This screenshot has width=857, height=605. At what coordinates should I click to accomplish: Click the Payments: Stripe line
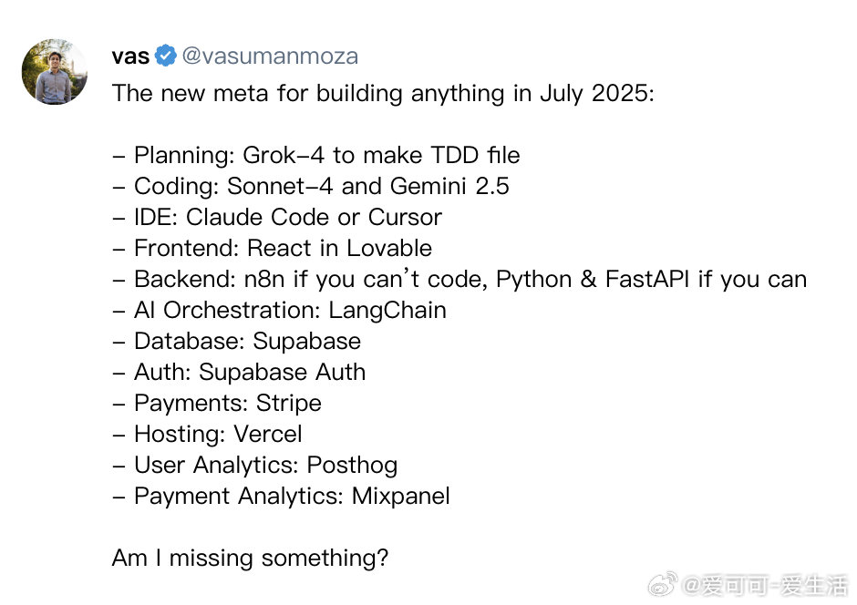point(216,404)
